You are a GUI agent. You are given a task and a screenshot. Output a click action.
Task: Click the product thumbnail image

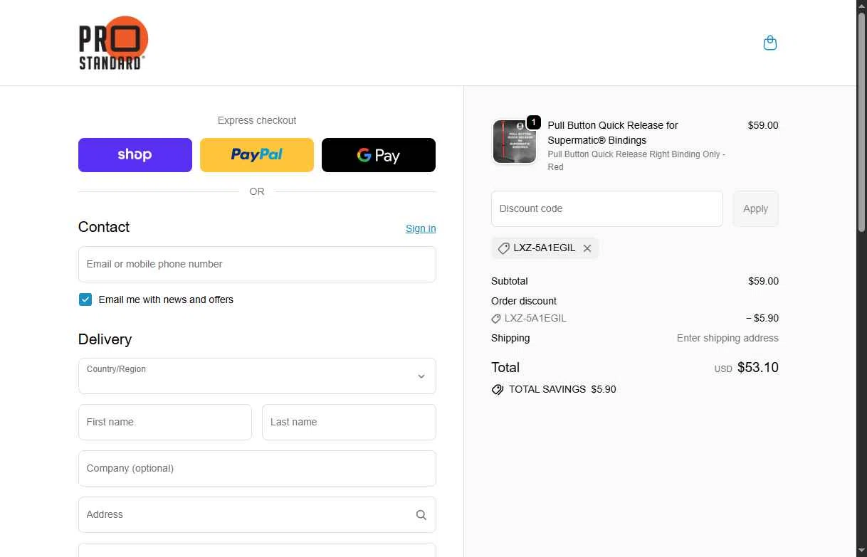coord(514,142)
